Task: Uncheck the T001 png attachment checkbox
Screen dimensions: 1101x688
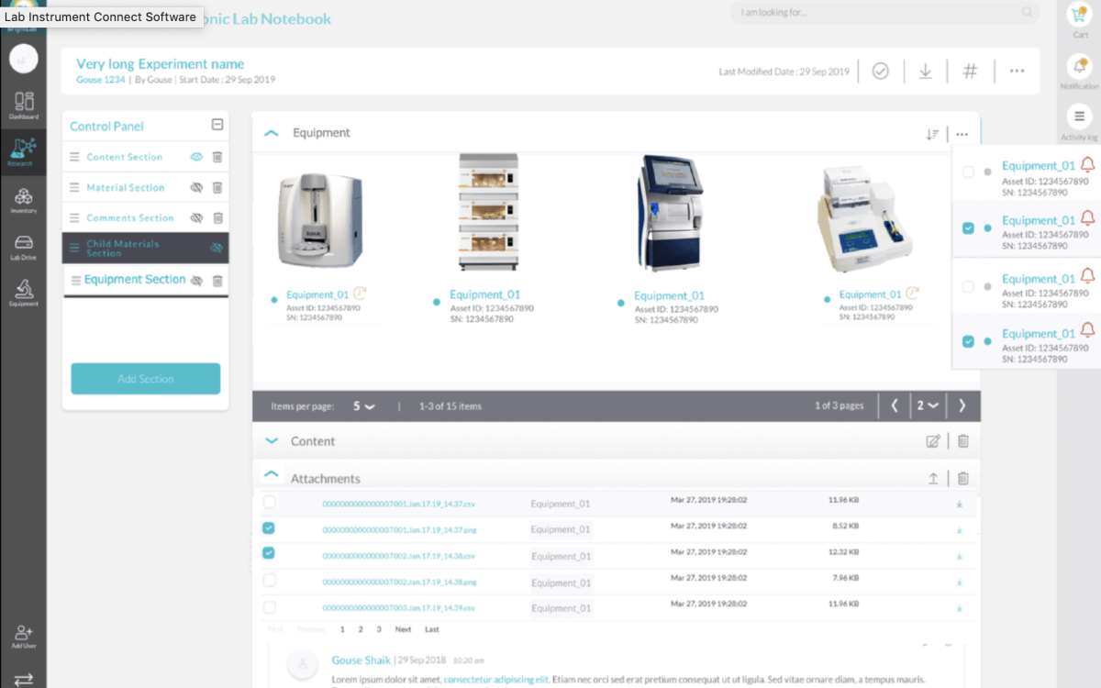Action: point(269,528)
